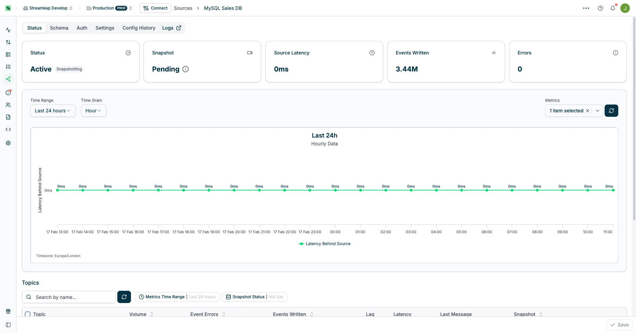Open the three-dots more menu

pyautogui.click(x=586, y=8)
